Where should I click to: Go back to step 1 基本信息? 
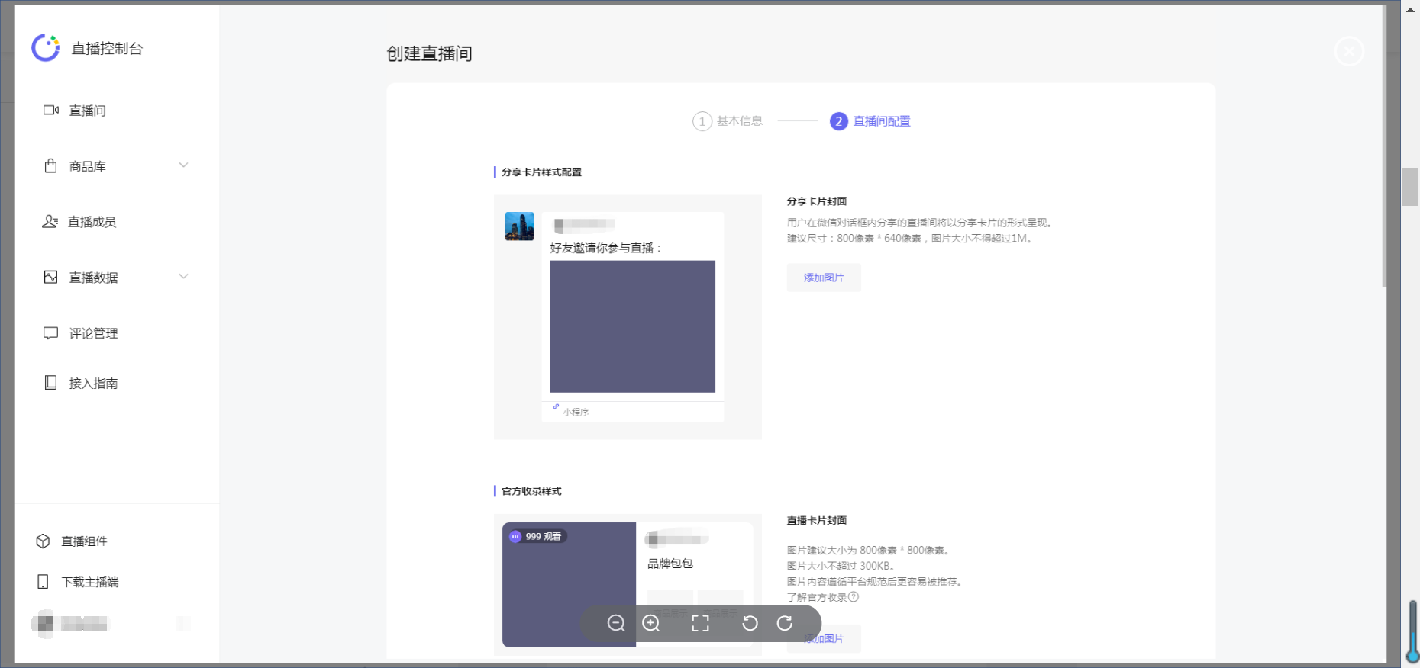coord(728,121)
